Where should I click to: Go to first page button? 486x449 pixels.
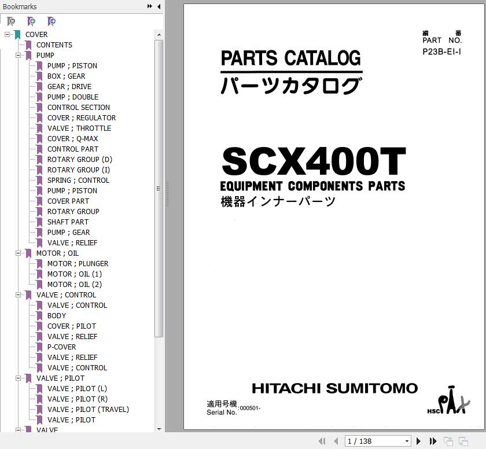[322, 441]
